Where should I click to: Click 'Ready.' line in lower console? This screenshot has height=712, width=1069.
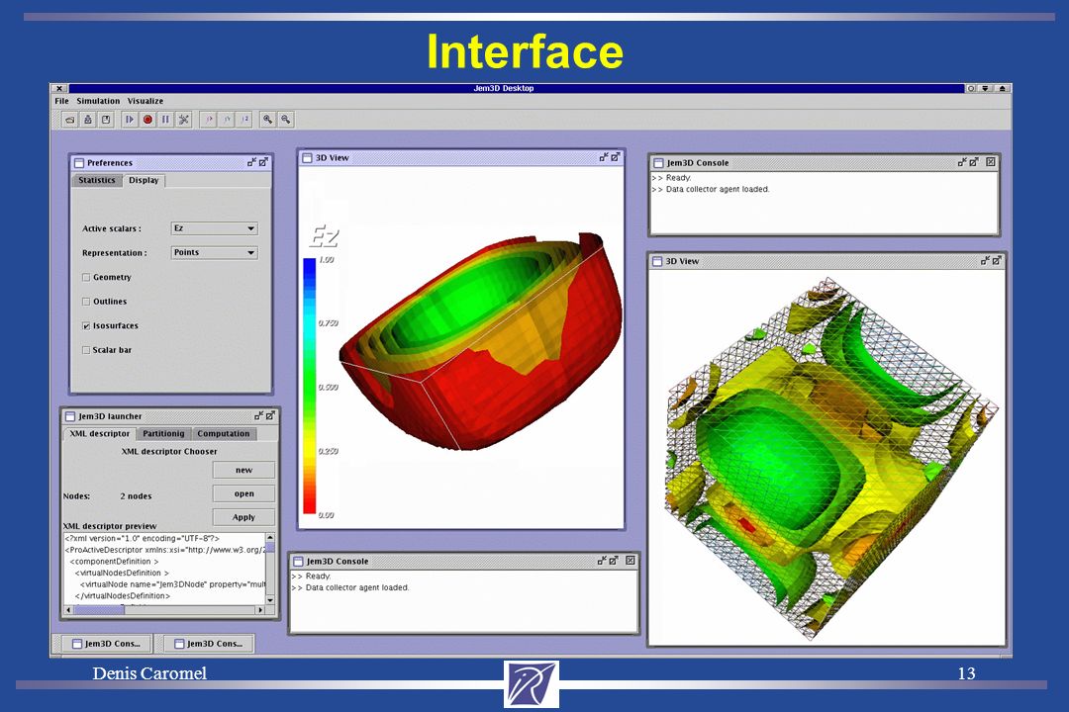[319, 577]
